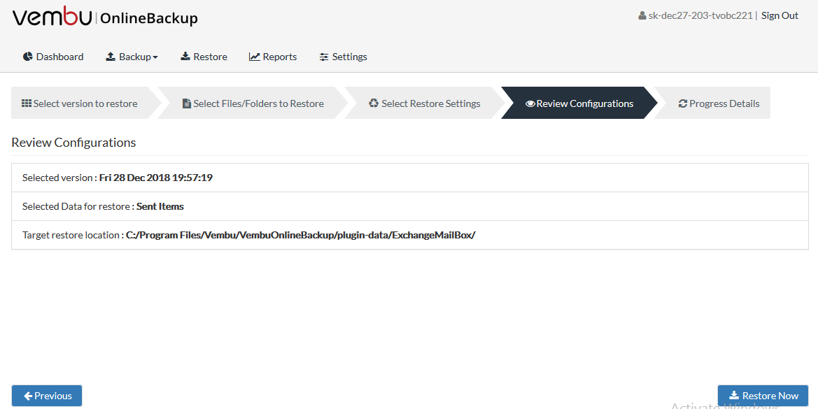Click the Restore download icon in navbar
The width and height of the screenshot is (818, 409).
(x=185, y=57)
